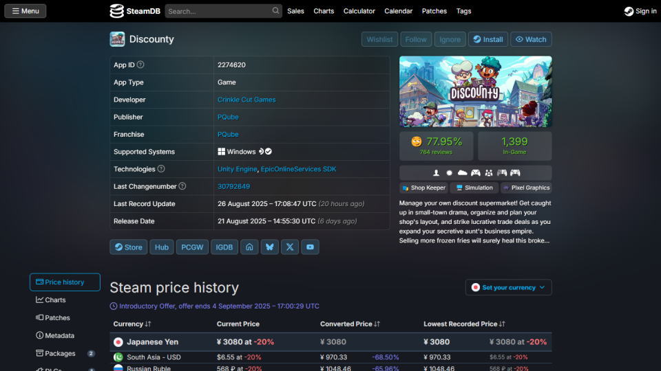Toggle the Watch eye button
Screen dimensions: 661x371
tap(531, 39)
